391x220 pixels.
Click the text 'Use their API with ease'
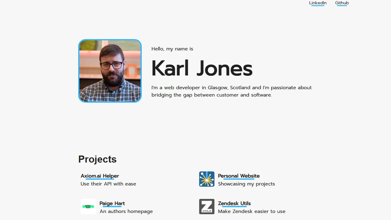(x=108, y=184)
